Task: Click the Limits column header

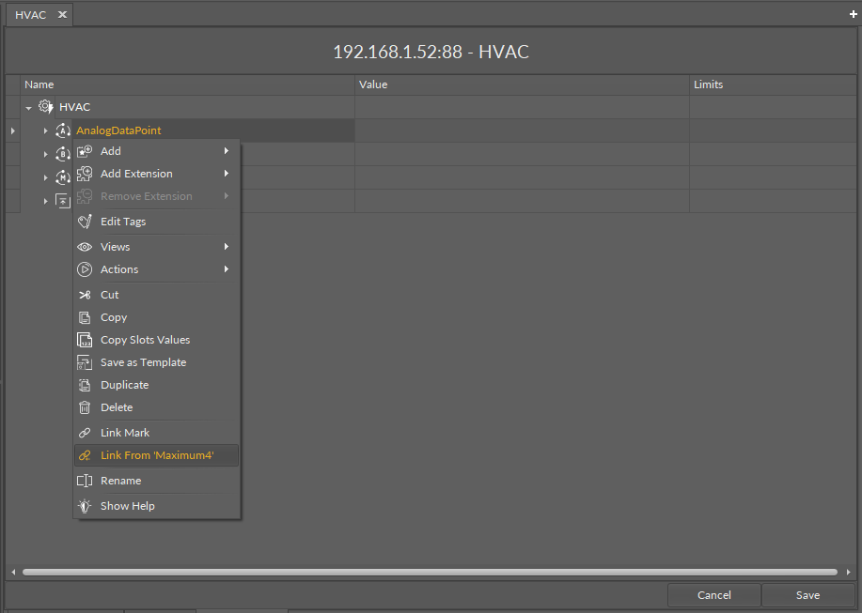Action: (773, 84)
